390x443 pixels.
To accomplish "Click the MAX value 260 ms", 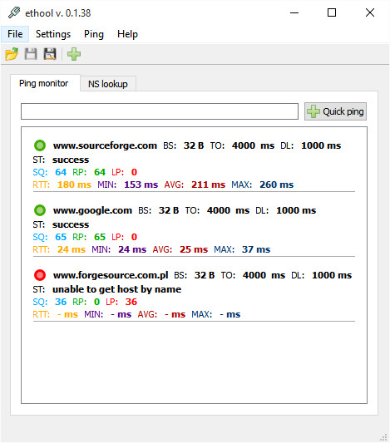I will (277, 185).
